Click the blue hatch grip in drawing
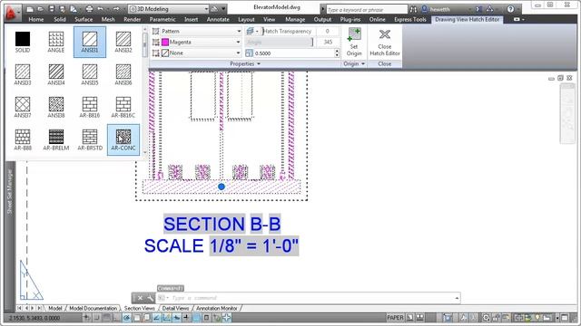Screen dimensions: 581x326 (x=222, y=187)
